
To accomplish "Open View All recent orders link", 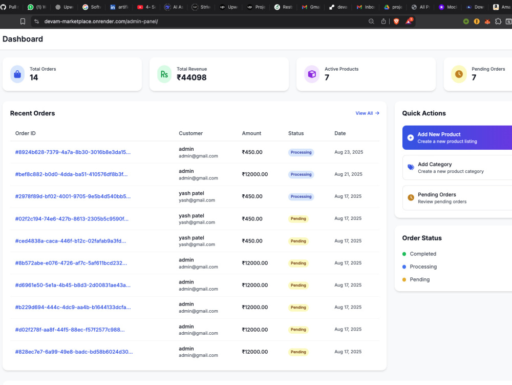I will point(367,113).
